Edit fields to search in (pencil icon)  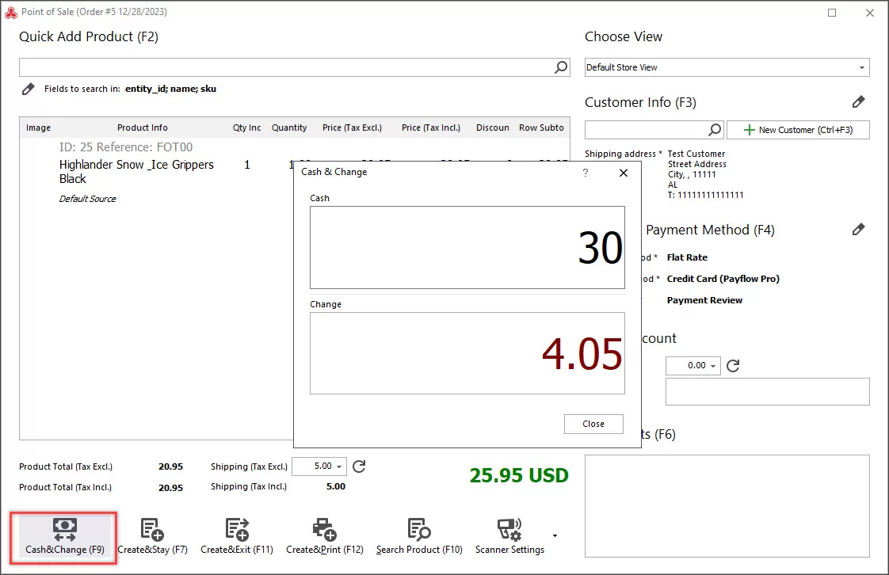28,89
